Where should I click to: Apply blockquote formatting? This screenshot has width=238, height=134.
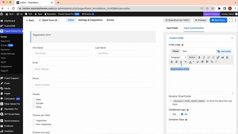pos(223,57)
